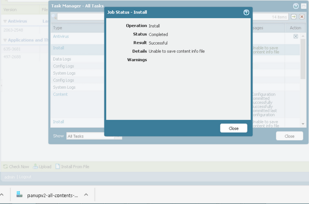
Task: Clear the filter with red X icon
Action: point(302,17)
